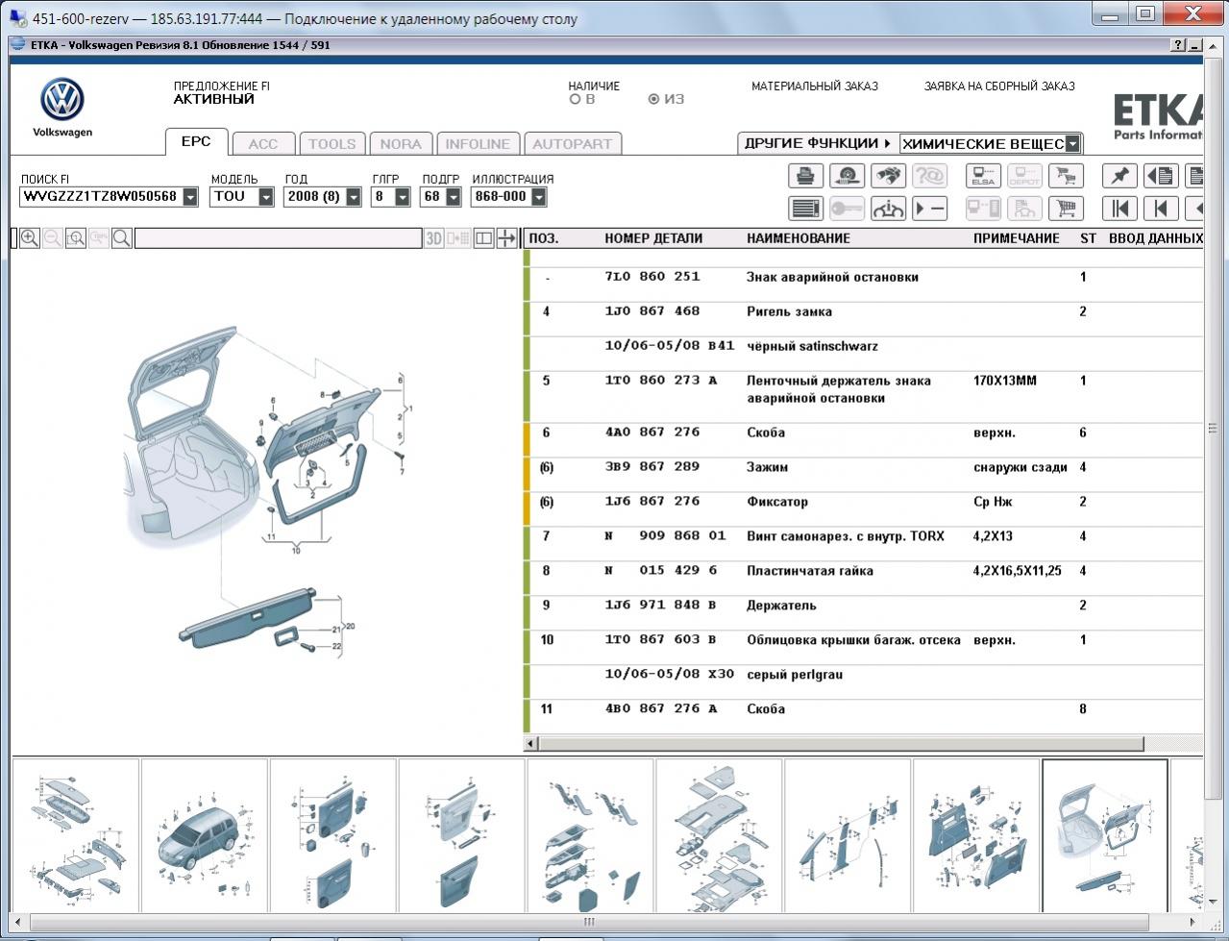Select the НАЛИЧИЕ 'В' radio option
The width and height of the screenshot is (1229, 941).
pos(576,99)
